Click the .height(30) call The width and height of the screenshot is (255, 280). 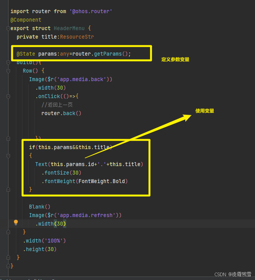point(40,249)
